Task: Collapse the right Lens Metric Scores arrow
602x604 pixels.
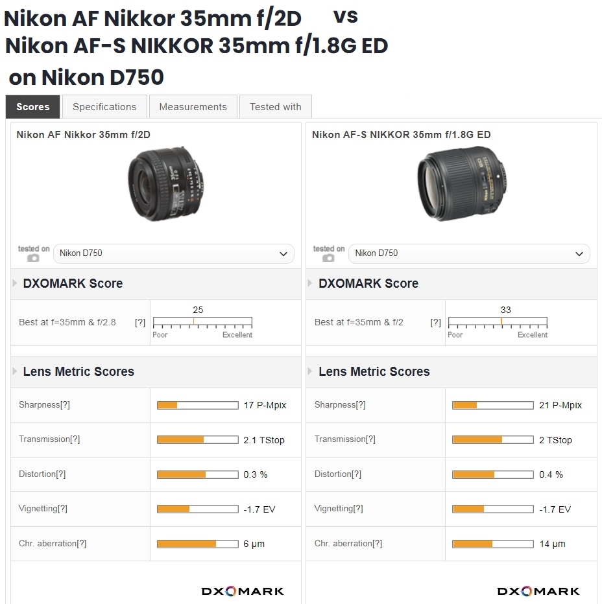Action: tap(311, 371)
